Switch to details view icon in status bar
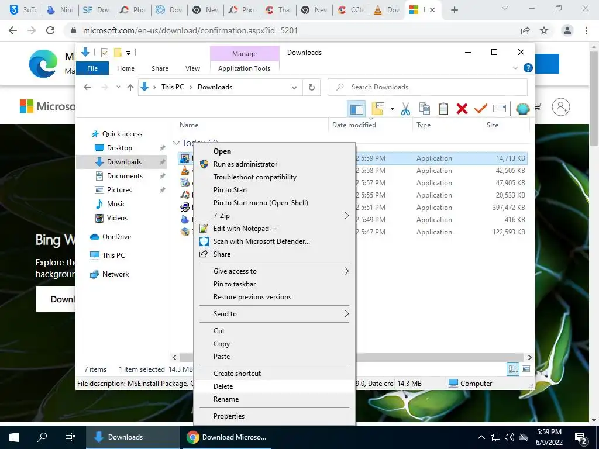Image resolution: width=599 pixels, height=449 pixels. pos(513,369)
